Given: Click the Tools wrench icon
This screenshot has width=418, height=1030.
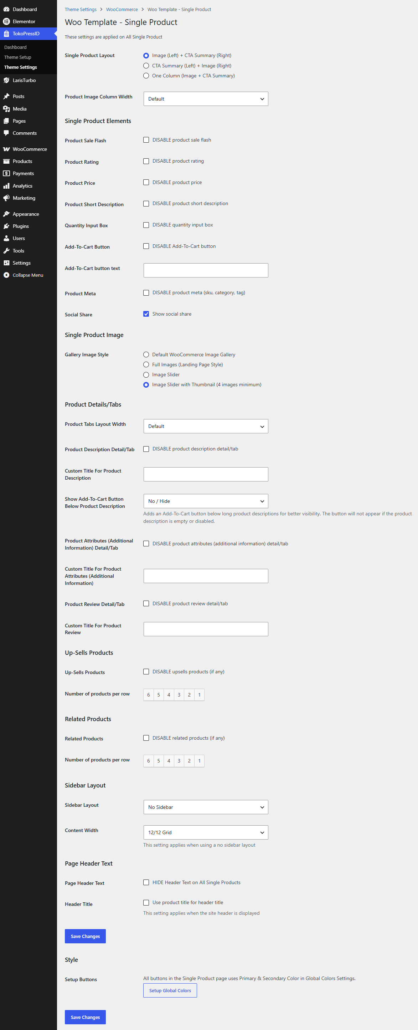Looking at the screenshot, I should pos(6,251).
